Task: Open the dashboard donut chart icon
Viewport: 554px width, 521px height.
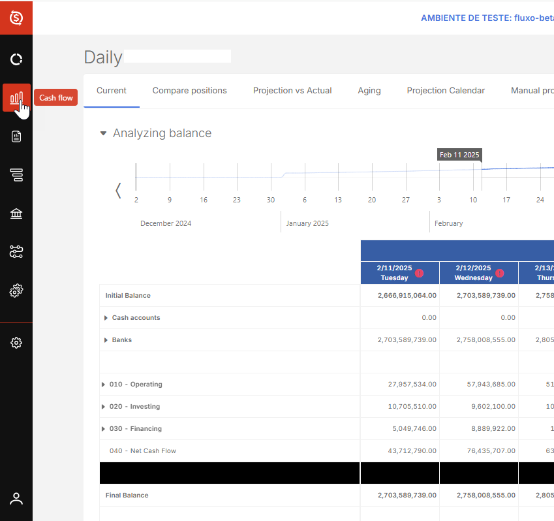Action: (x=16, y=60)
